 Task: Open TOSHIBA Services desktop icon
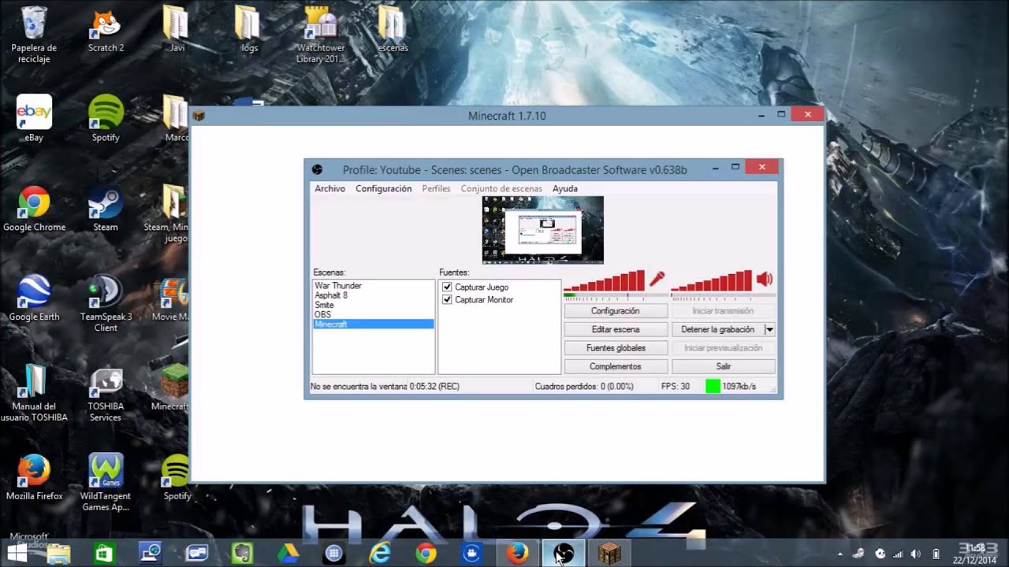[x=106, y=393]
